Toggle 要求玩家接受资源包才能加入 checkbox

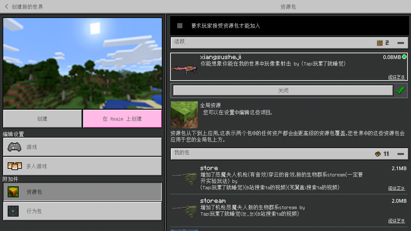(180, 26)
